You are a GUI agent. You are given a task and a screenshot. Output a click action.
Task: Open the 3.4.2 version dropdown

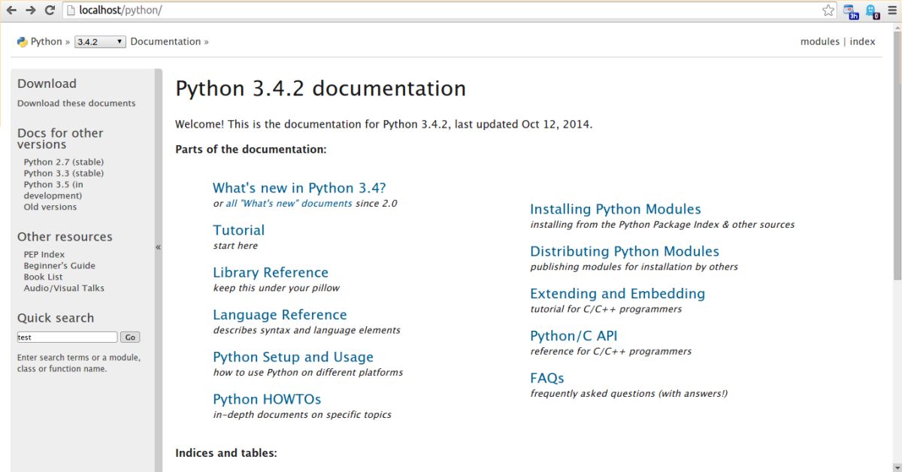pyautogui.click(x=100, y=42)
